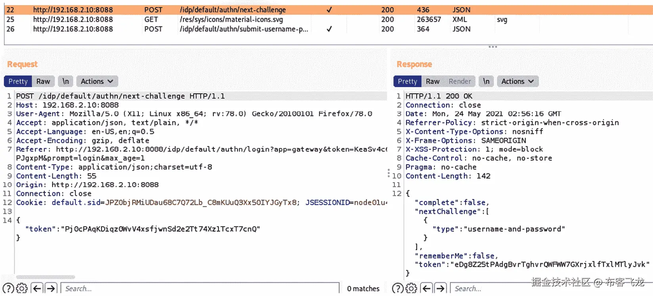
Task: Click the params checkmark in row 22
Action: click(329, 9)
